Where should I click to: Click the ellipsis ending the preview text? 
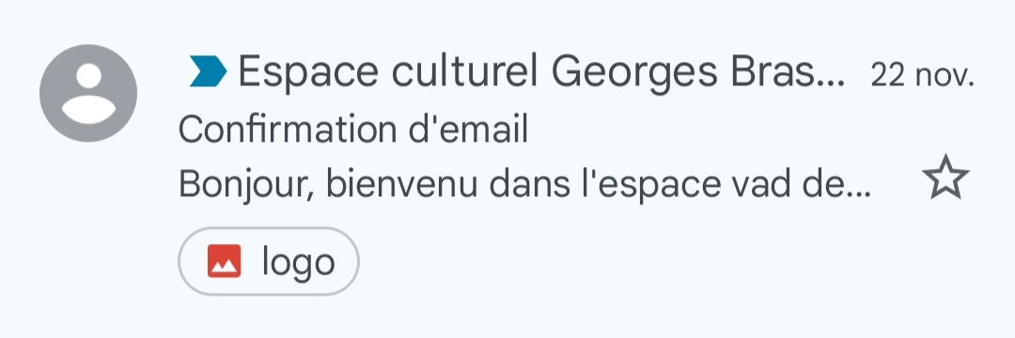(860, 194)
